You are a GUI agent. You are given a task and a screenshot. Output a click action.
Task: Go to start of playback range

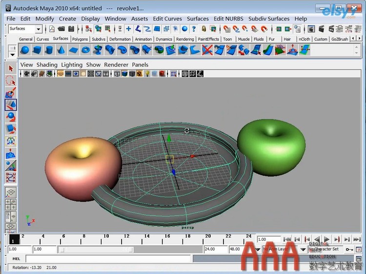pos(286,239)
